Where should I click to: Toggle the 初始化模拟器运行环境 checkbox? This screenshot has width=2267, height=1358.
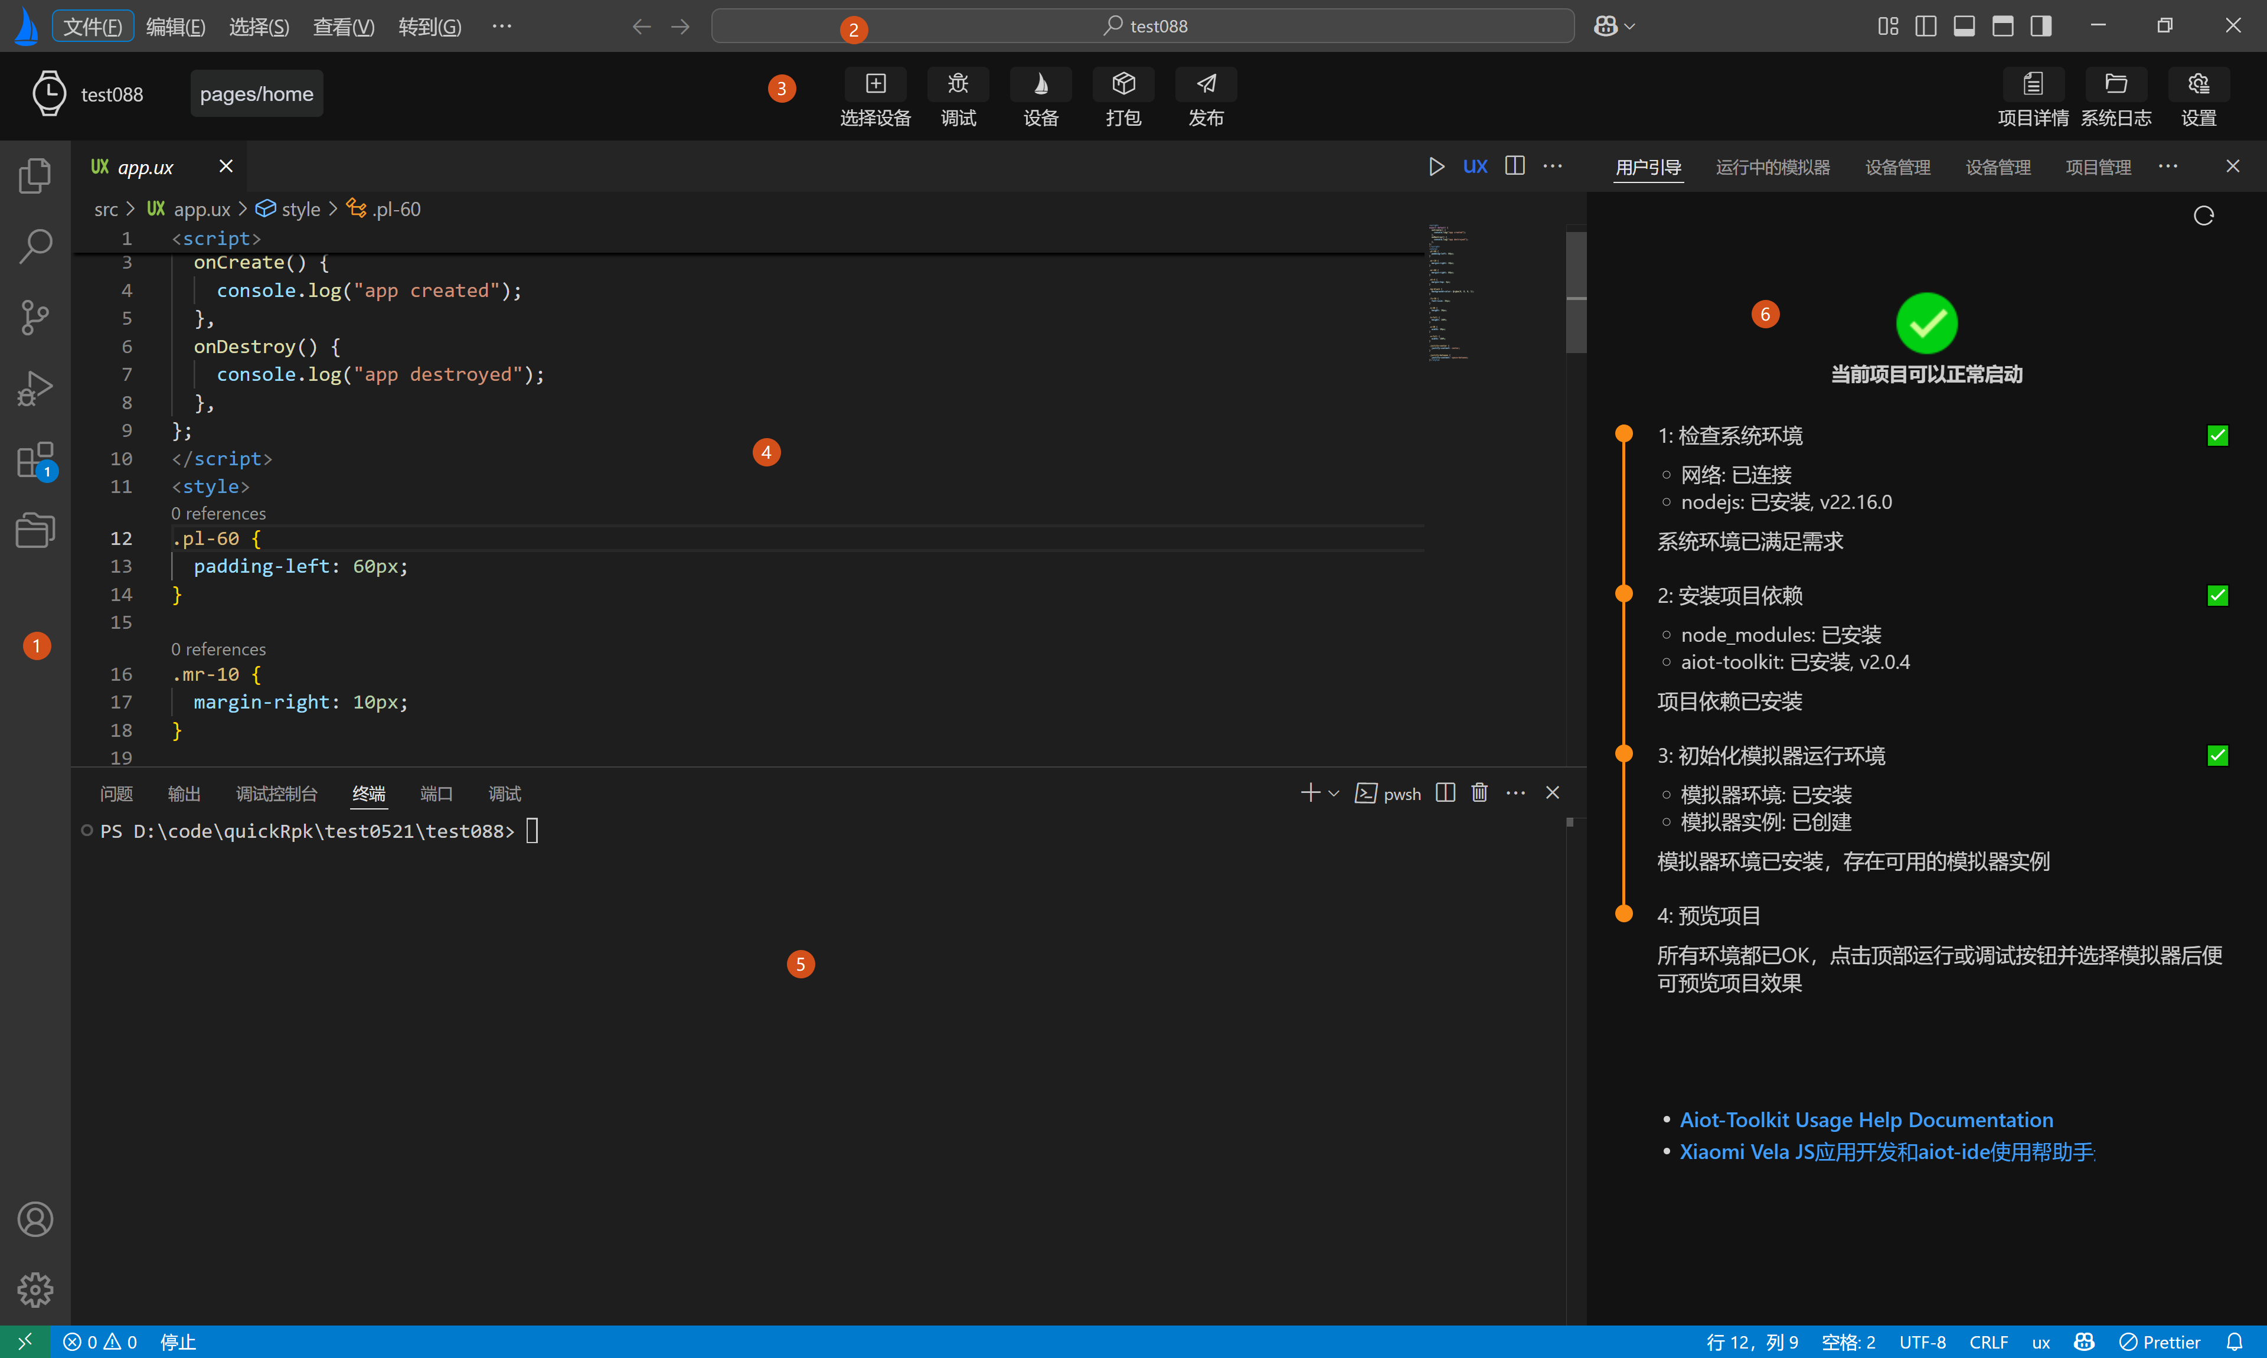click(x=2217, y=756)
